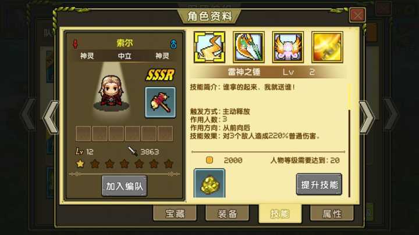Tap the blue ring icon beside 索尔
Screen dimensions: 419x235
click(x=173, y=44)
